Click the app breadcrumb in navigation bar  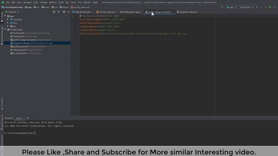click(28, 7)
